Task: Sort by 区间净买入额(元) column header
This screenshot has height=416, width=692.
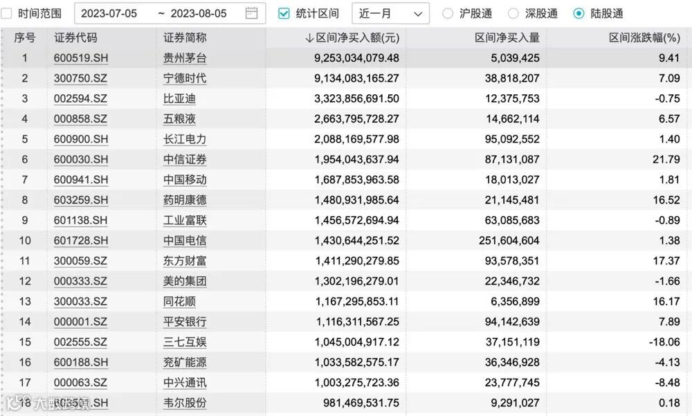Action: (x=352, y=38)
